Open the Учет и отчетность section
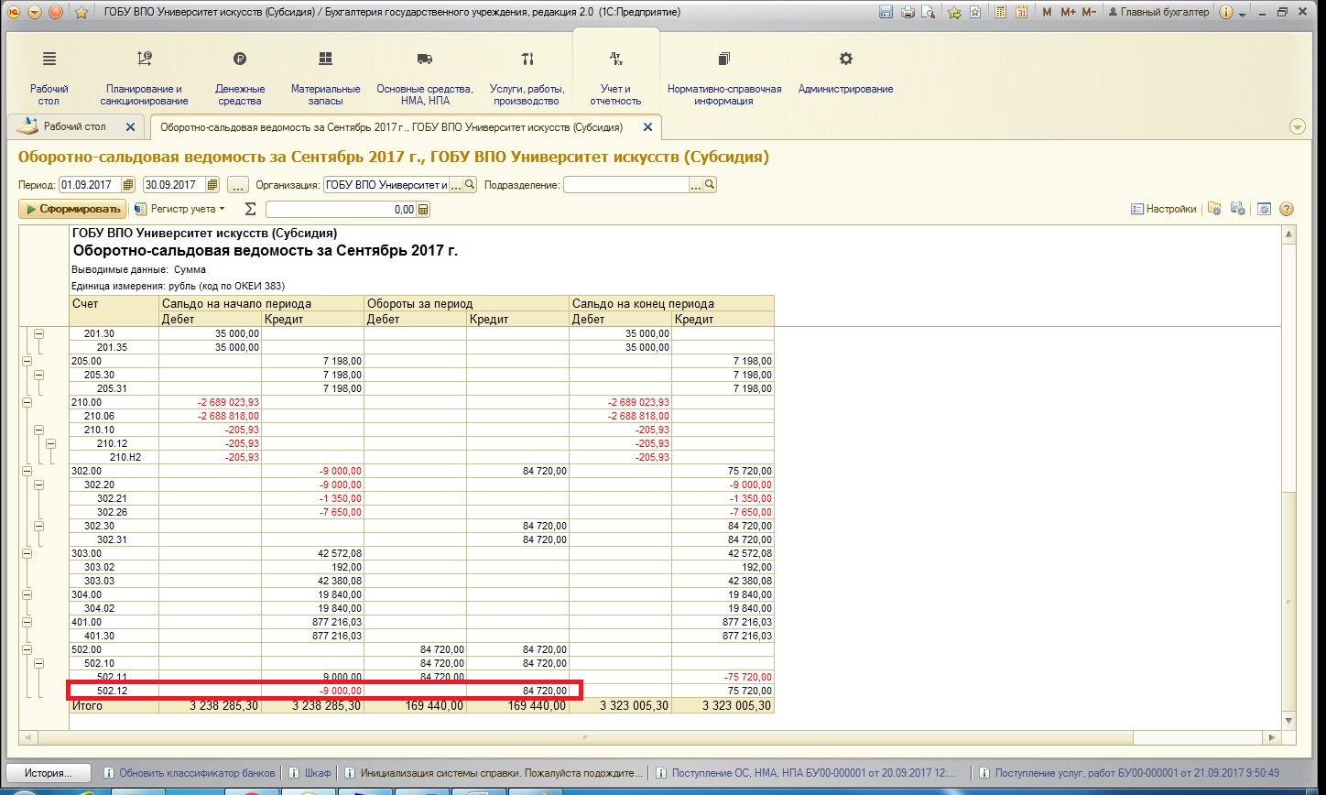 (615, 79)
